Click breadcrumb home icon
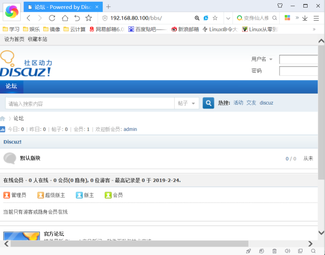Viewport: 325px width, 255px height. [x=2, y=119]
